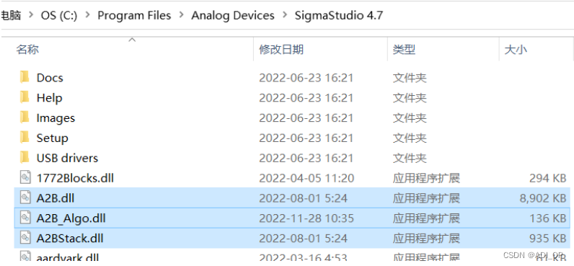This screenshot has height=266, width=574.
Task: Expand chevron after OS (C:) in breadcrumb
Action: point(87,15)
